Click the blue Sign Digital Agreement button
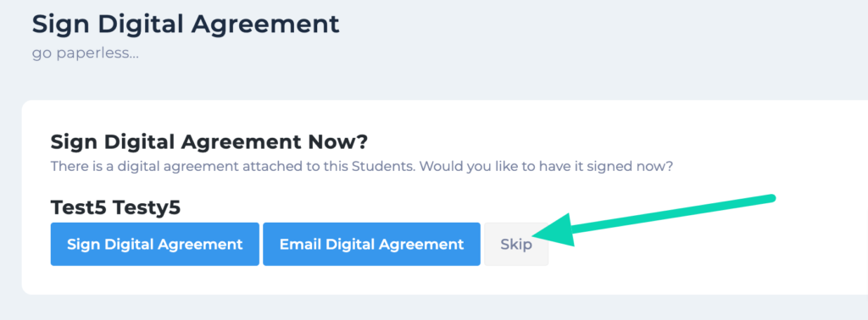The width and height of the screenshot is (868, 320). click(154, 245)
